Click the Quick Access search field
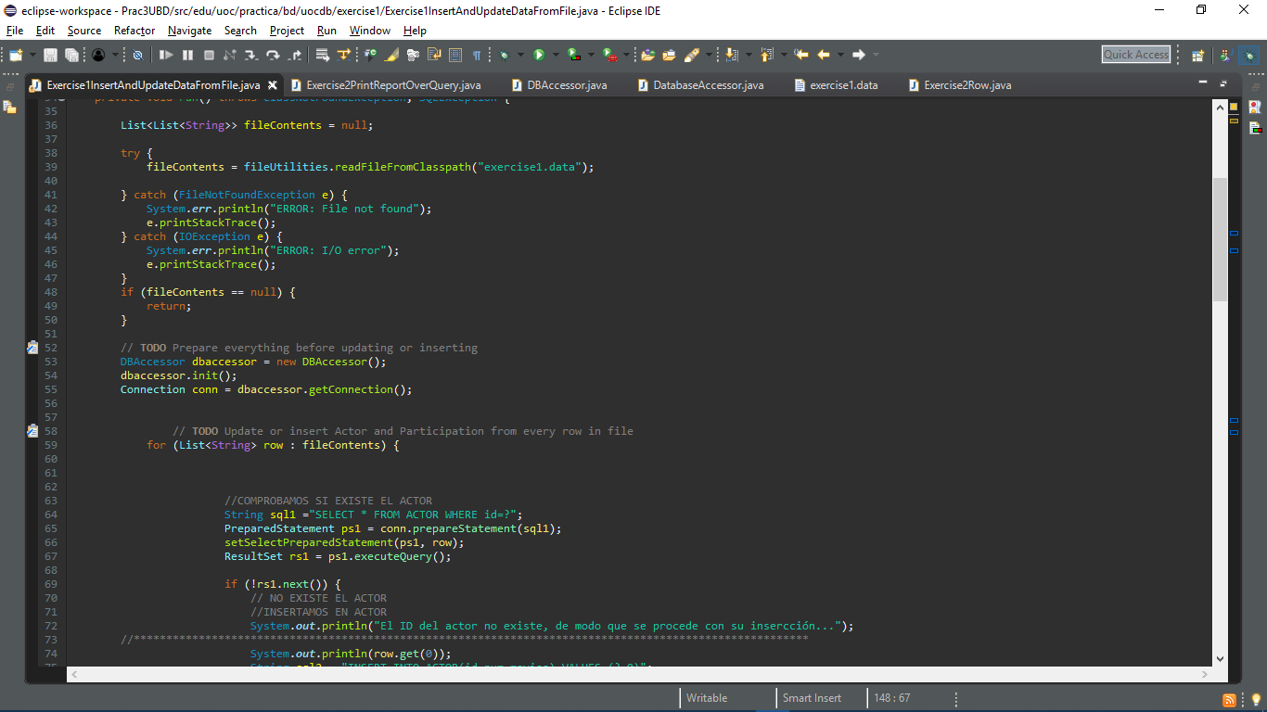 pyautogui.click(x=1136, y=55)
